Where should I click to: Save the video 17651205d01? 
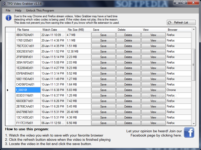[x=103, y=40]
